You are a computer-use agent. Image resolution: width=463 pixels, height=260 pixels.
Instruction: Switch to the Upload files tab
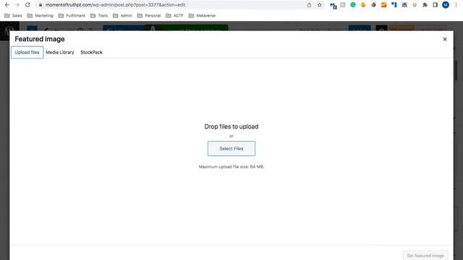tap(27, 53)
